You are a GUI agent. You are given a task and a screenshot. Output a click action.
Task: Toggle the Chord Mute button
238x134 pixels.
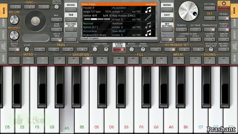(210, 39)
